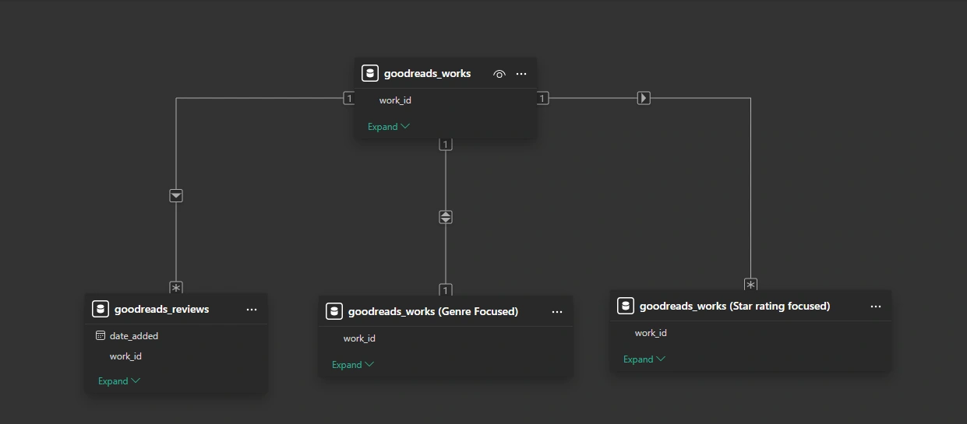
Task: Expand the Genre Focused table fields
Action: pyautogui.click(x=353, y=365)
